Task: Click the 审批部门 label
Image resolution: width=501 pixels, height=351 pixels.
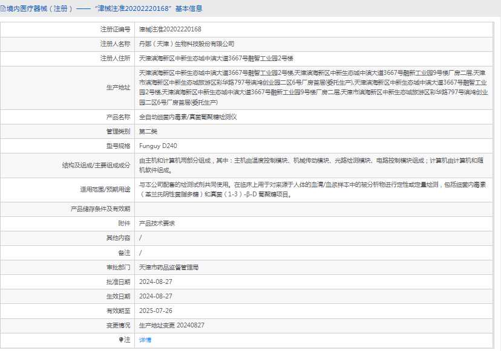Action: (118, 268)
